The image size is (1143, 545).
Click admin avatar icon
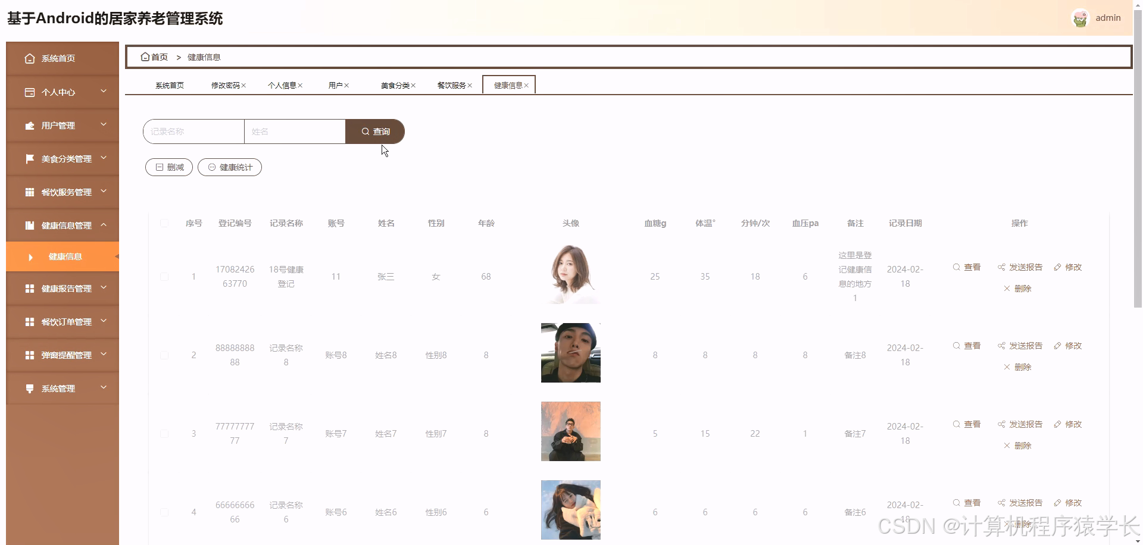point(1080,18)
